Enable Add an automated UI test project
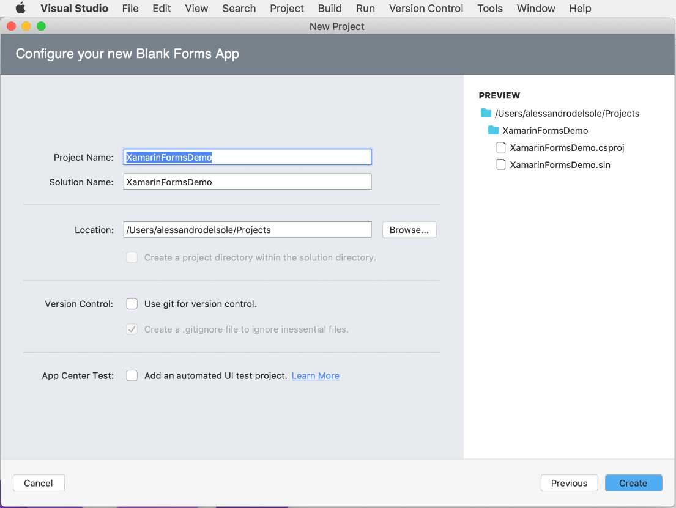Image resolution: width=676 pixels, height=508 pixels. 132,375
